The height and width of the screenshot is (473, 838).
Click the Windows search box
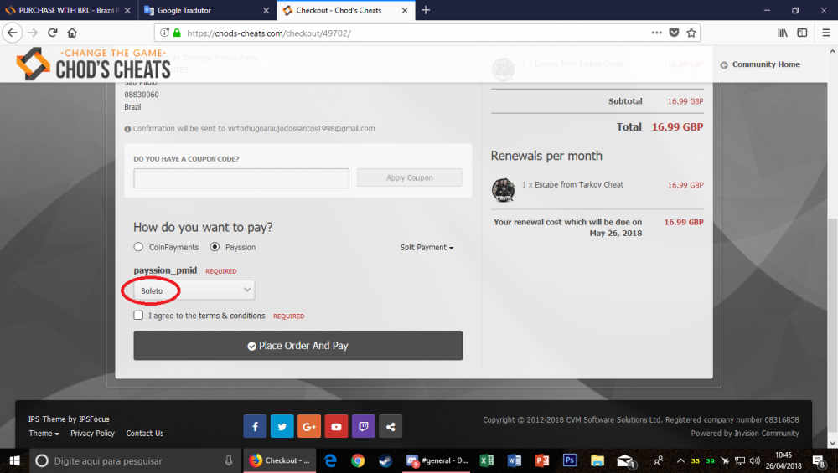click(x=133, y=460)
